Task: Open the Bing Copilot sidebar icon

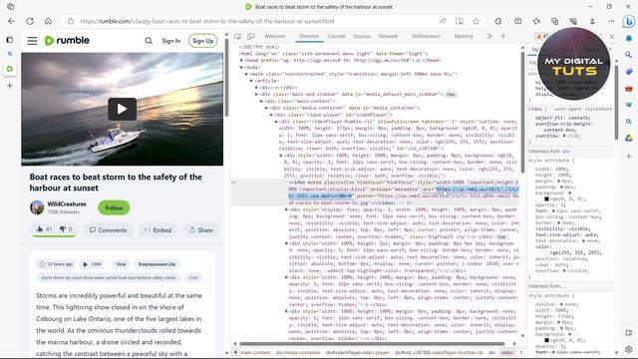Action: coord(629,21)
